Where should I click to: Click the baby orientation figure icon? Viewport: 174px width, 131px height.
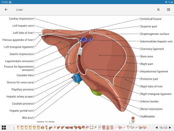[133, 120]
